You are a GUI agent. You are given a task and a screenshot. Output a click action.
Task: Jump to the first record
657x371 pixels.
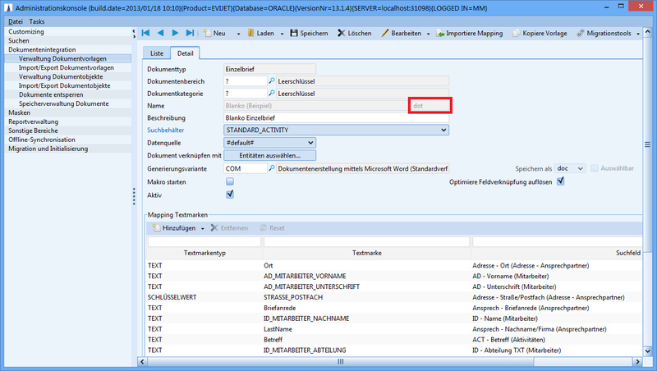click(x=145, y=34)
